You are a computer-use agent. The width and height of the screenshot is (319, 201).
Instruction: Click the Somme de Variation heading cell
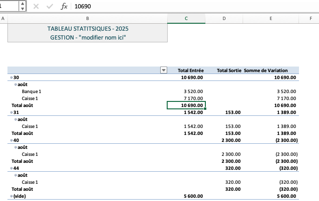[x=269, y=70]
